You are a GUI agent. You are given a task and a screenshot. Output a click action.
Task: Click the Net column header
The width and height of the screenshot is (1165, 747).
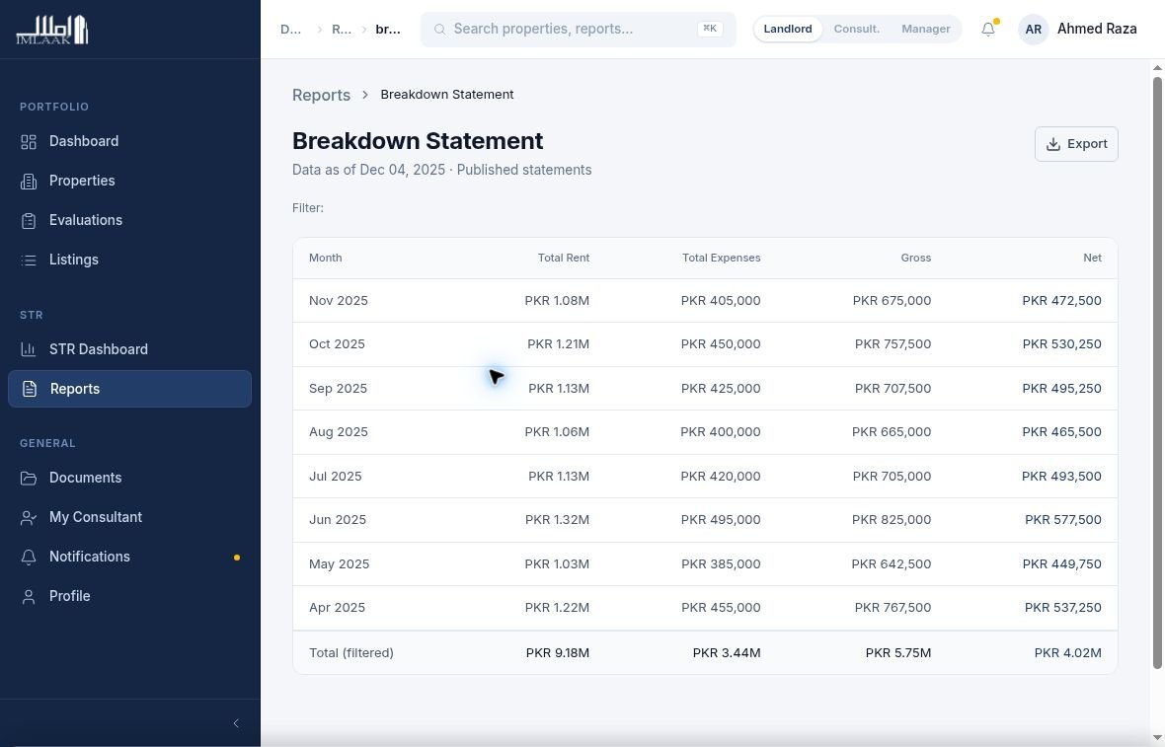point(1092,258)
